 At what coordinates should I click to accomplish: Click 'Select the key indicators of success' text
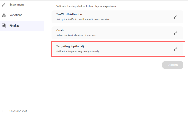tap(76, 35)
